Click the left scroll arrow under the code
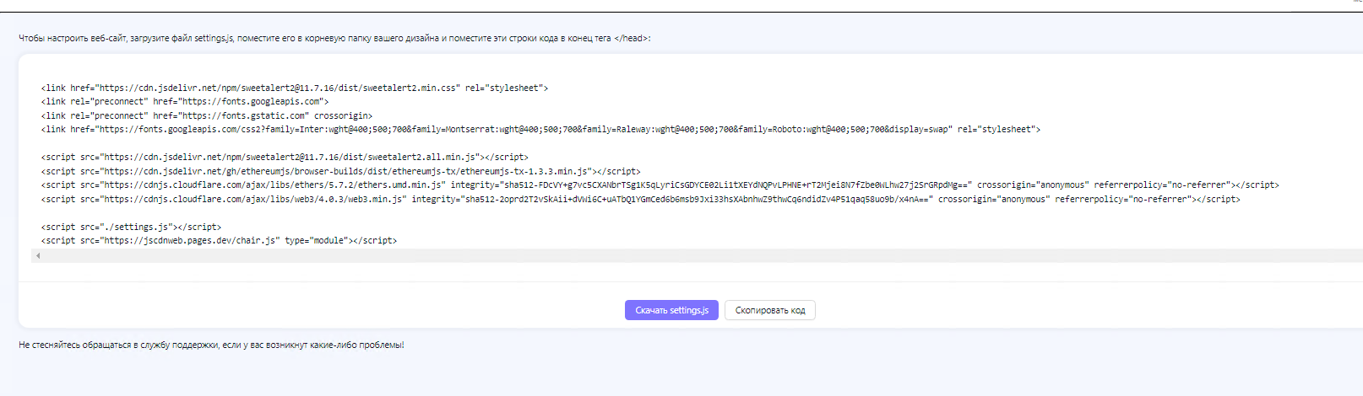The width and height of the screenshot is (1363, 396). 38,255
